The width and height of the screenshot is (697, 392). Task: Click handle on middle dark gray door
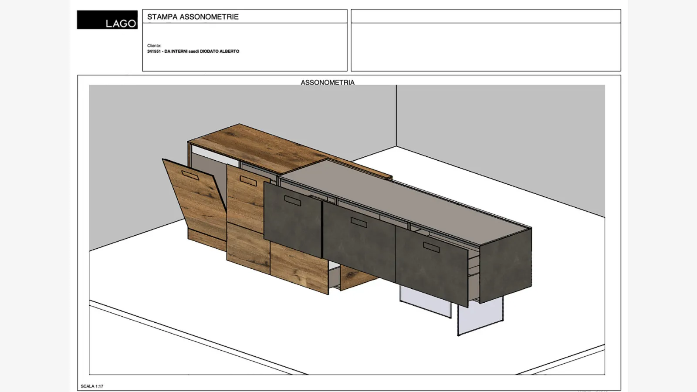(359, 222)
